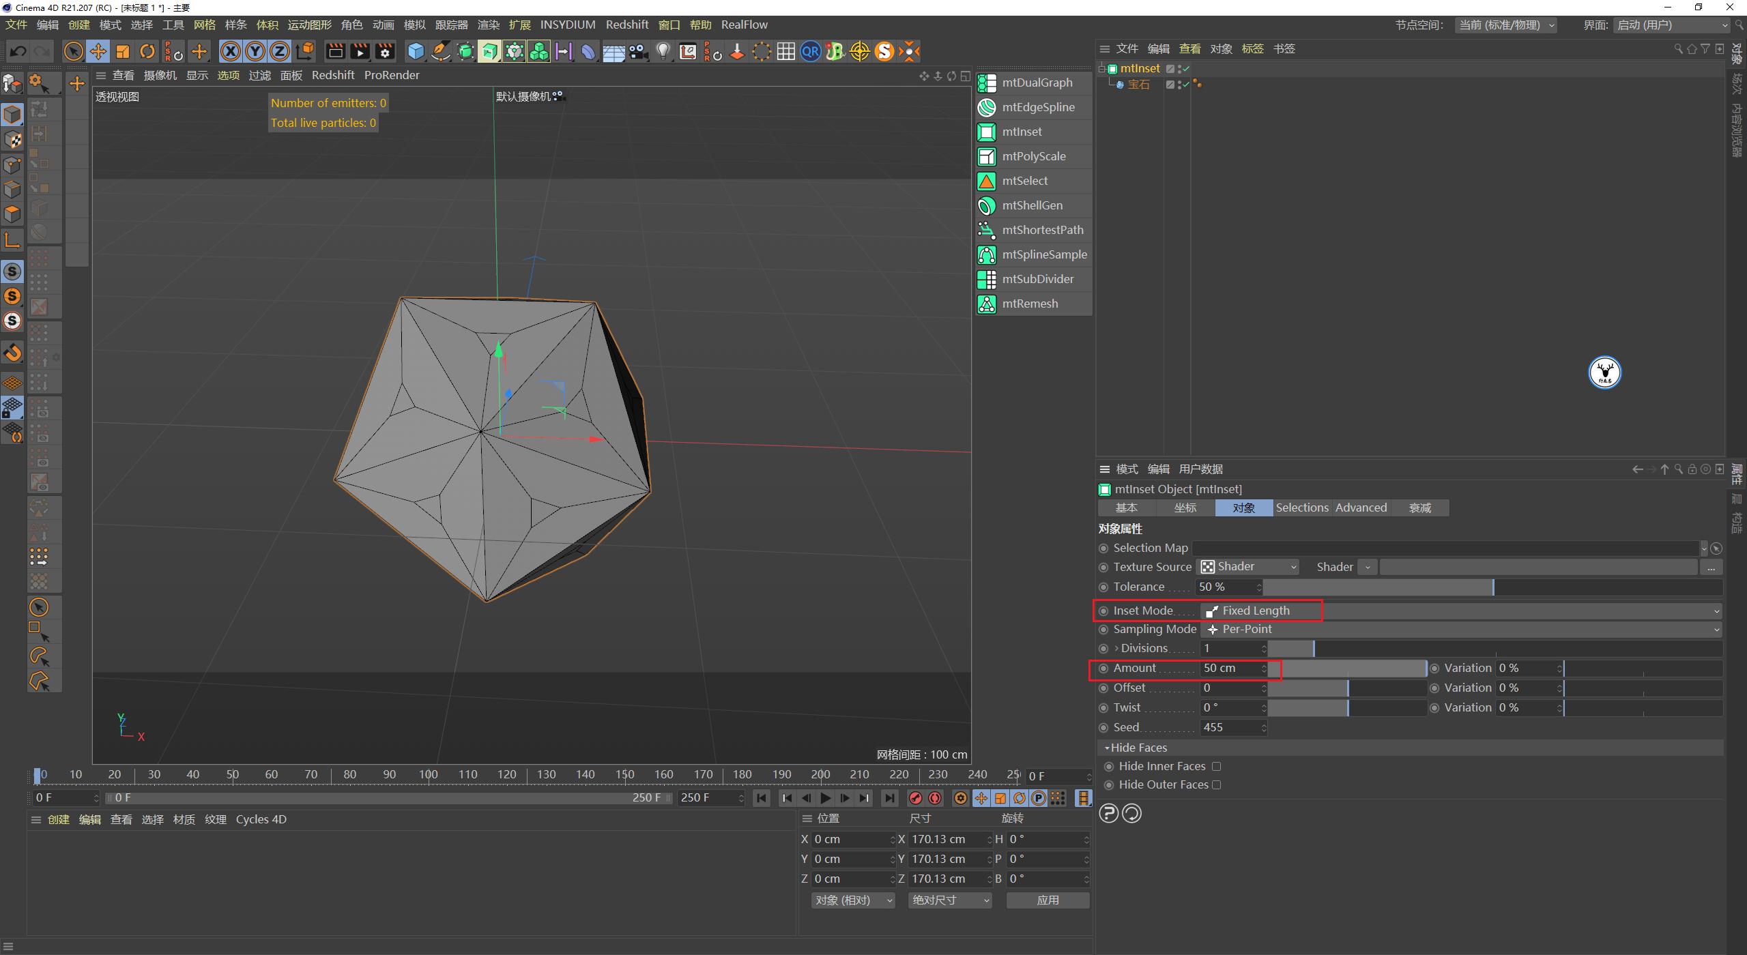Click the mtRemesh plugin icon

pos(987,304)
